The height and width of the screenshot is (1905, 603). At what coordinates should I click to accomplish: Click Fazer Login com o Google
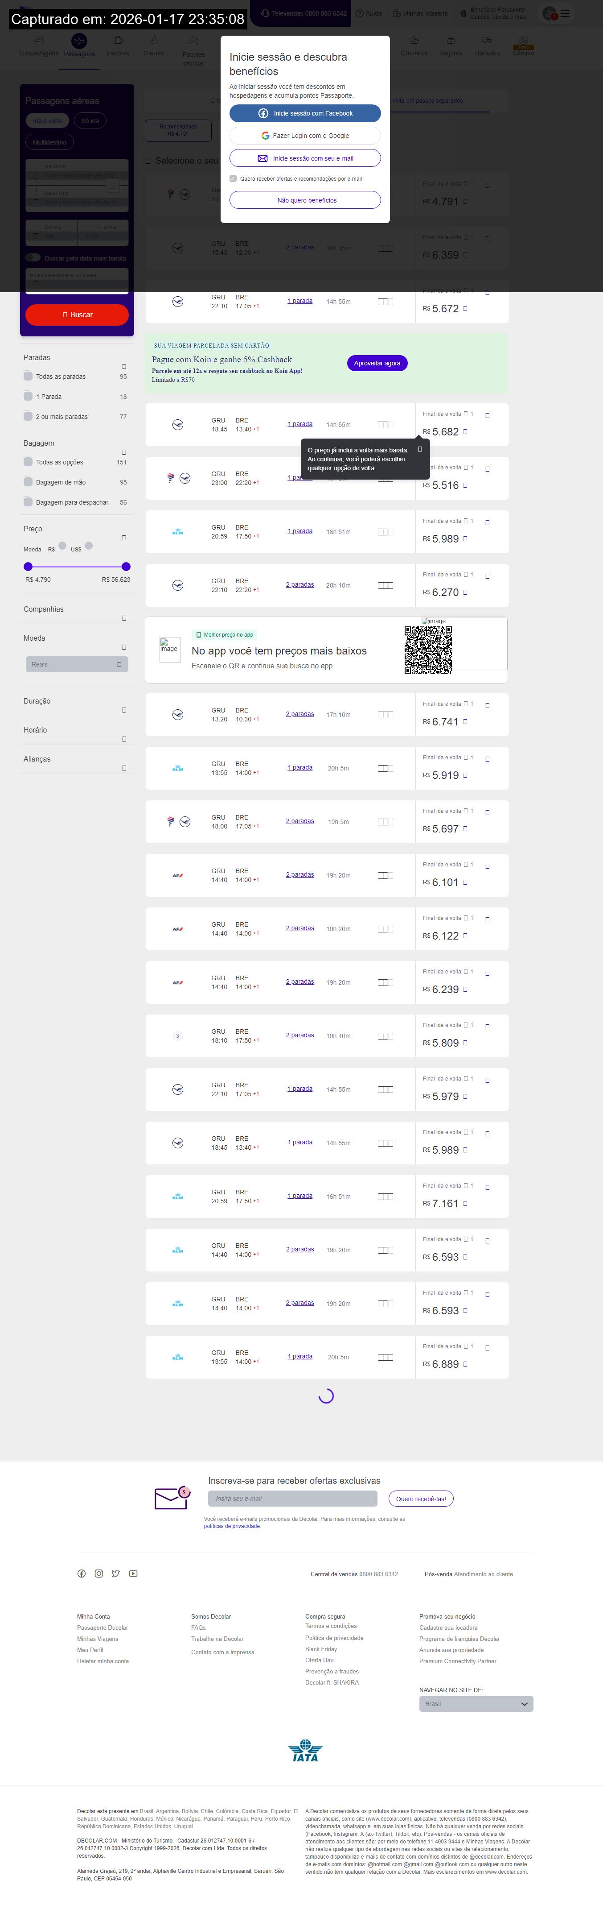coord(304,135)
